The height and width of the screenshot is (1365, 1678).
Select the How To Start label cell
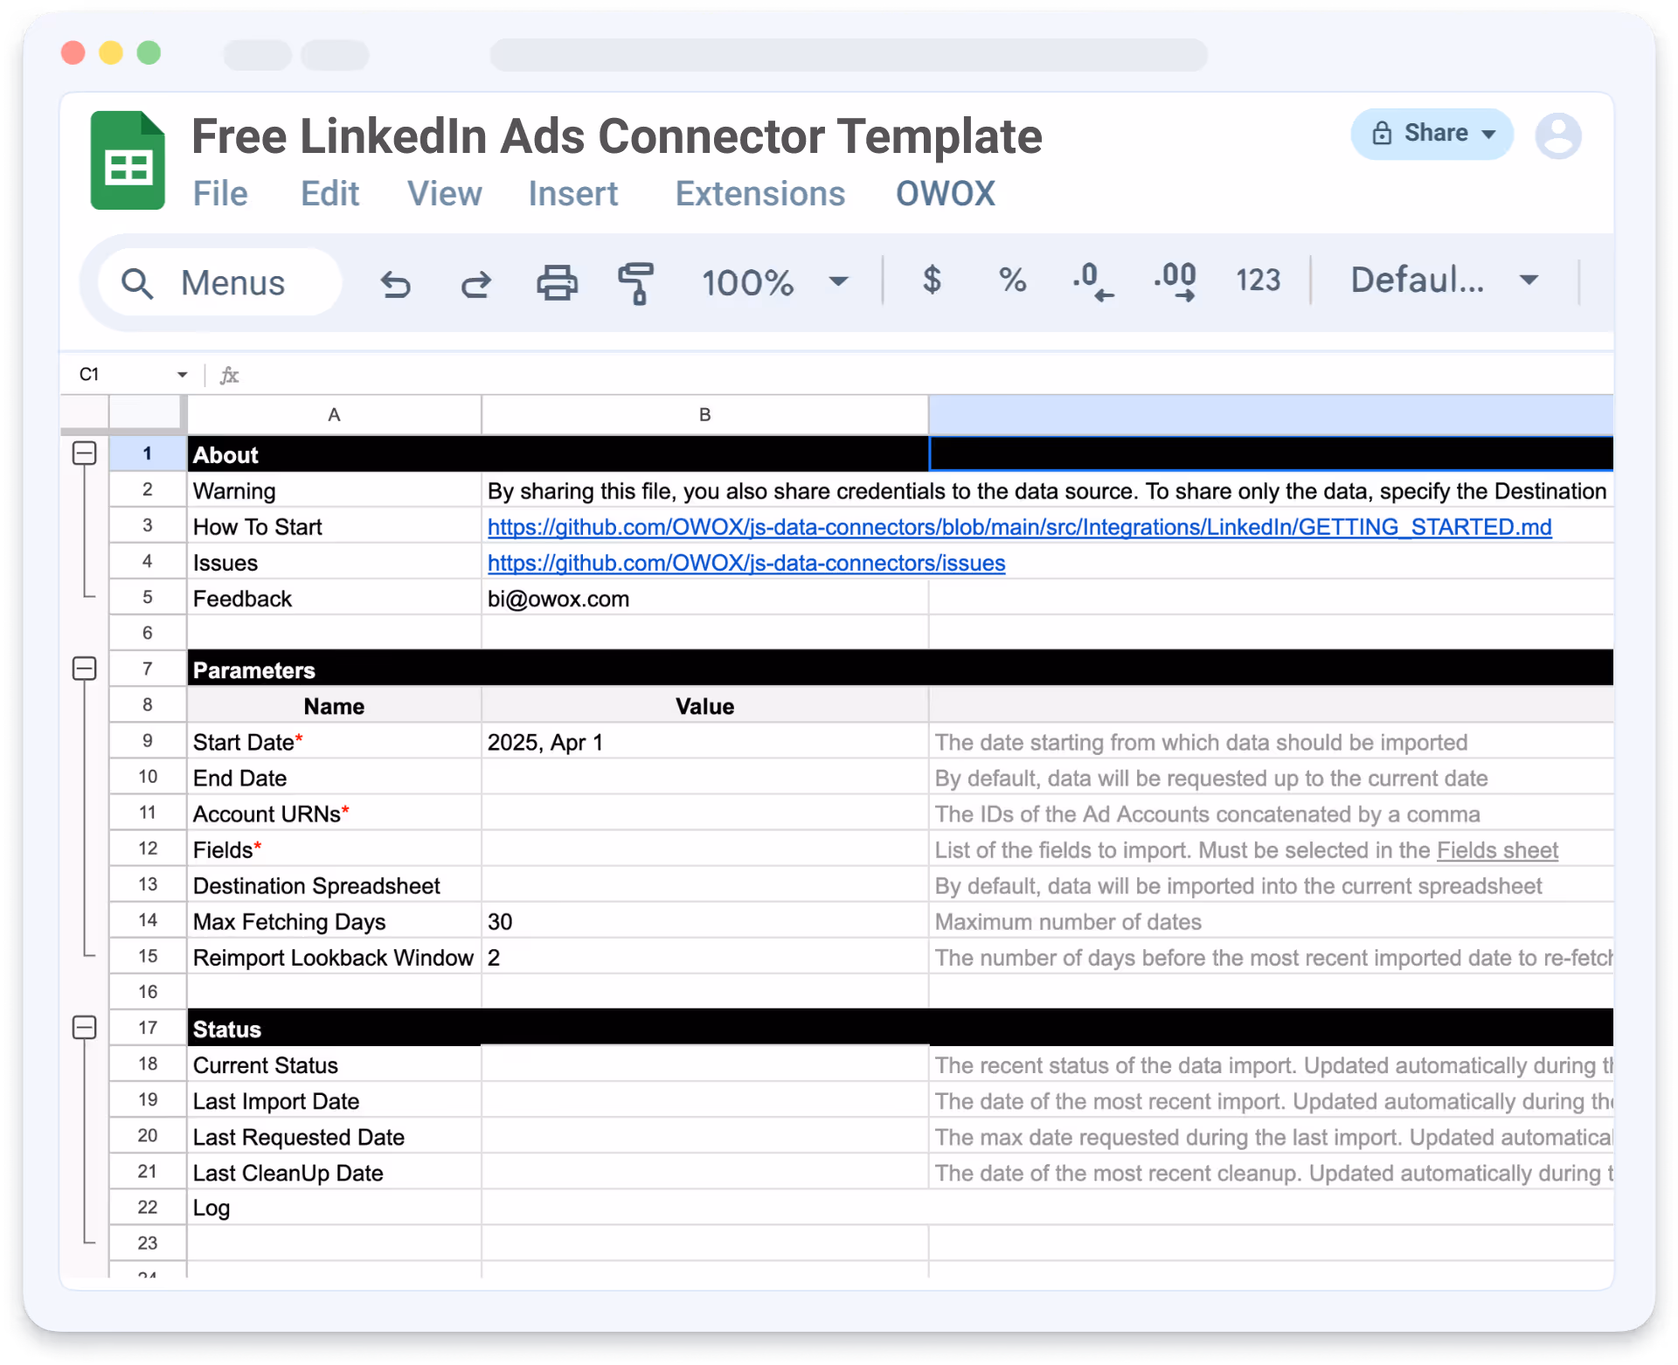[334, 526]
